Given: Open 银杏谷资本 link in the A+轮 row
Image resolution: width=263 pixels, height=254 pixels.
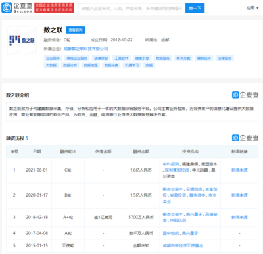Looking at the screenshot, I should (173, 215).
